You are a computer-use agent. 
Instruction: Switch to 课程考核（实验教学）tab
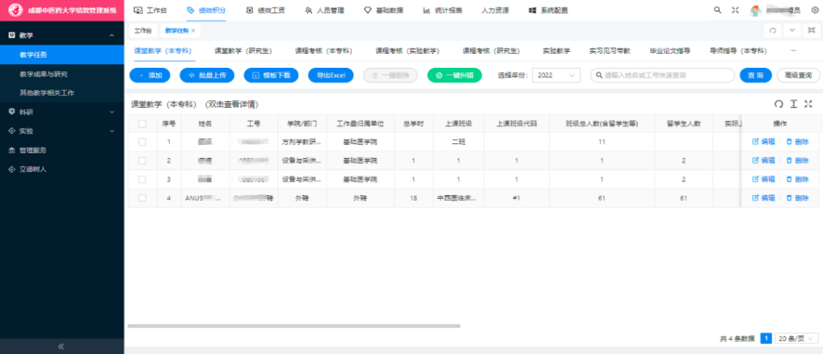coord(407,51)
